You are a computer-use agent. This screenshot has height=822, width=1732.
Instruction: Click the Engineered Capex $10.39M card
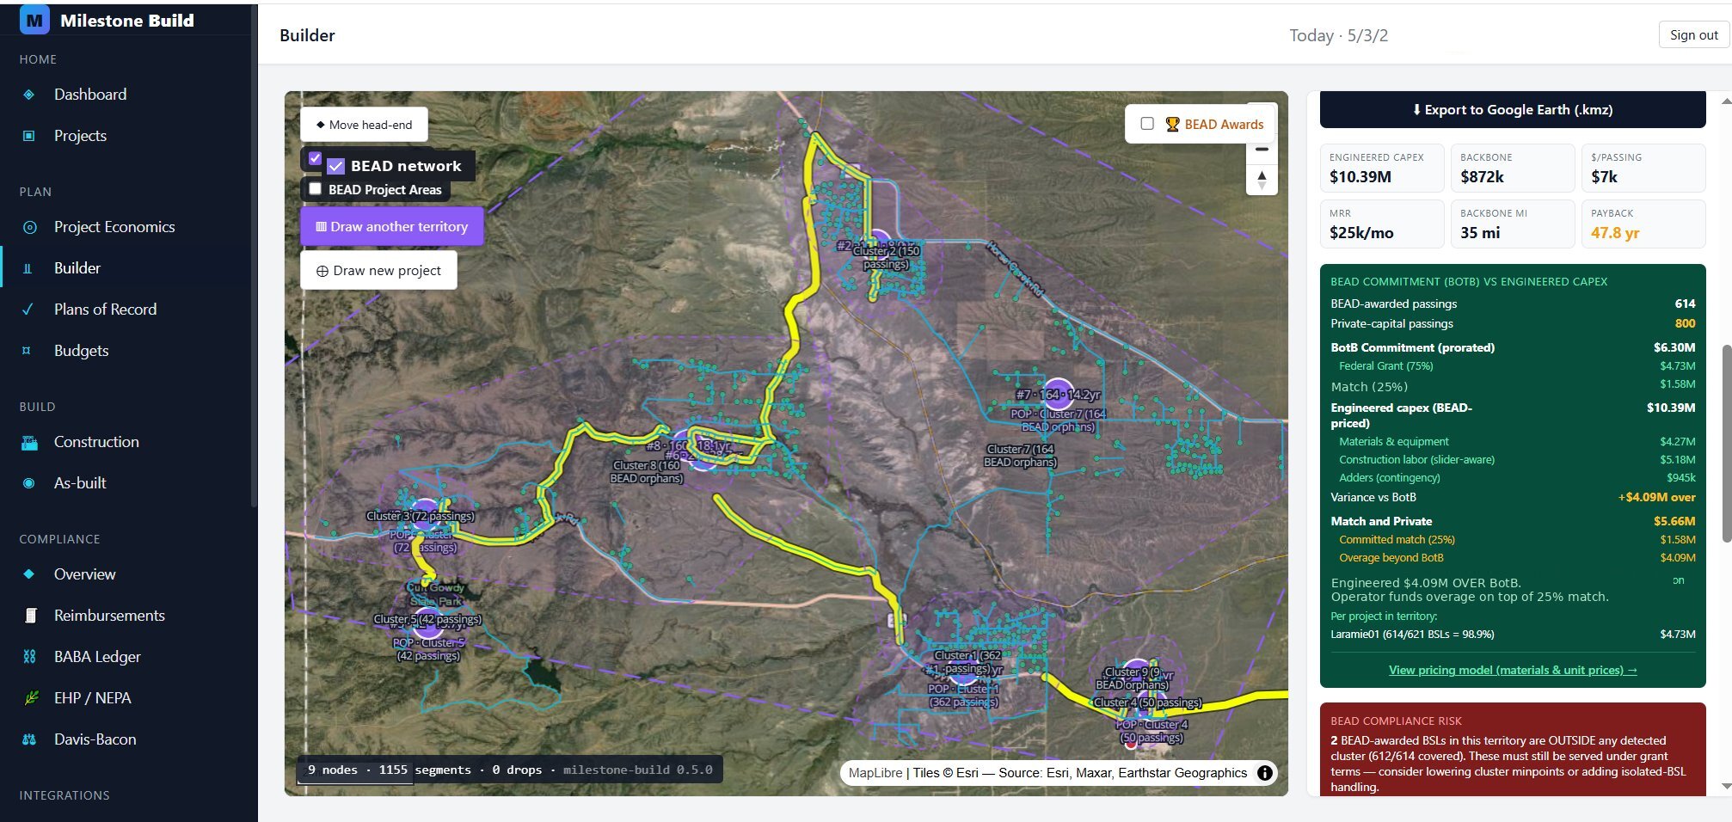pyautogui.click(x=1382, y=168)
